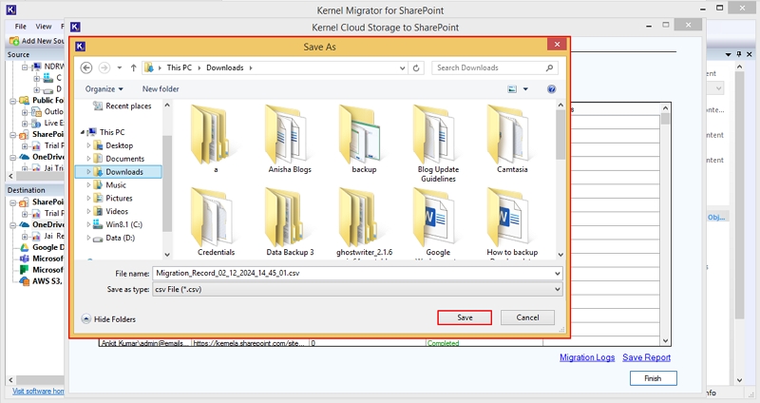Screen dimensions: 760x403
Task: Open the File menu
Action: pyautogui.click(x=21, y=27)
